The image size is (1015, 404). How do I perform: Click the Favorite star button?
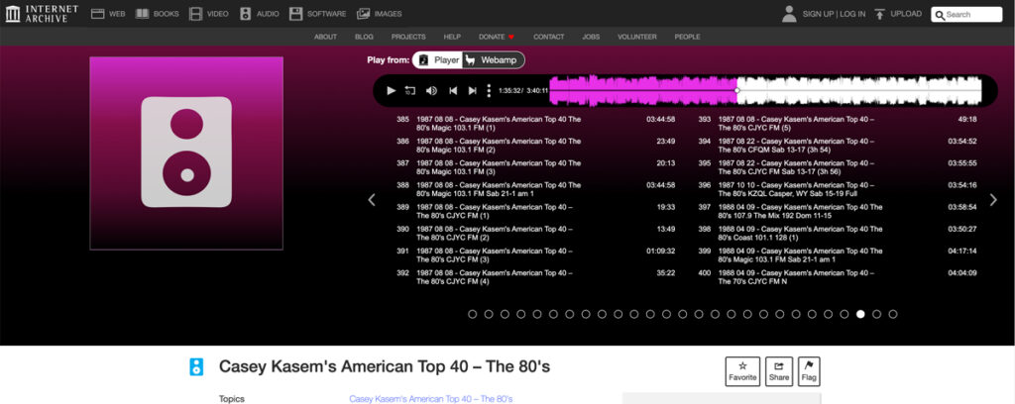pos(742,370)
